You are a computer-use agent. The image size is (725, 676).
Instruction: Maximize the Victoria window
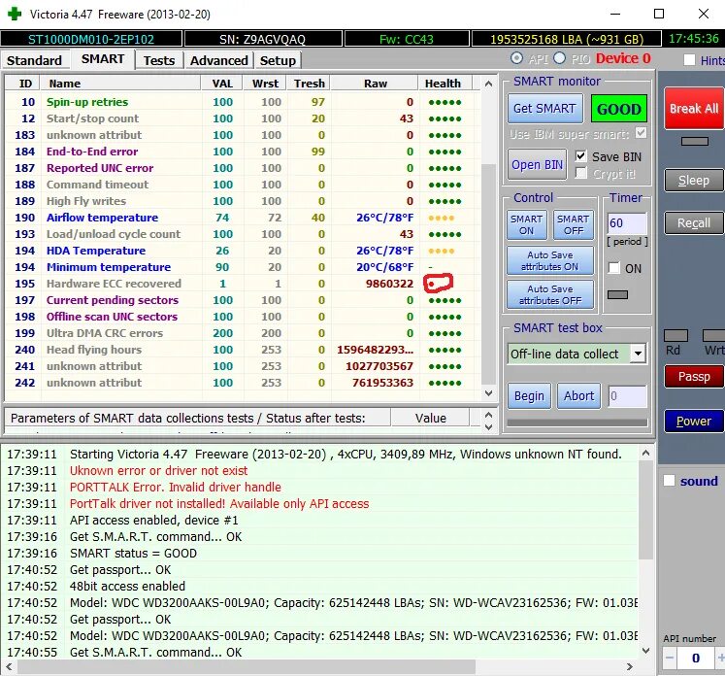click(x=659, y=14)
